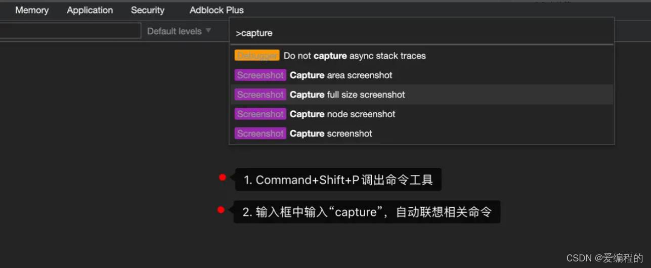Click red dot beside Command+Shift+P annotation
Image resolution: width=651 pixels, height=268 pixels.
pyautogui.click(x=222, y=177)
